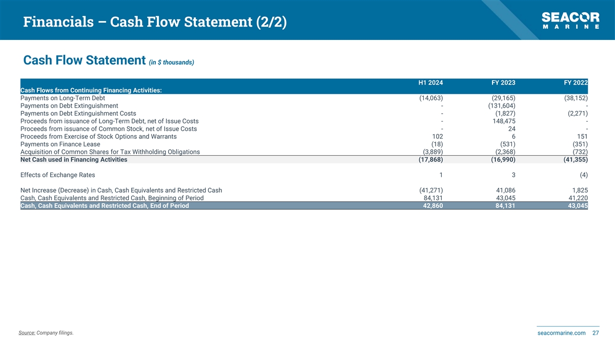Image resolution: width=615 pixels, height=346 pixels.
Task: Click the H1 2024 end-of-period cash value 42,860
Action: [x=430, y=206]
